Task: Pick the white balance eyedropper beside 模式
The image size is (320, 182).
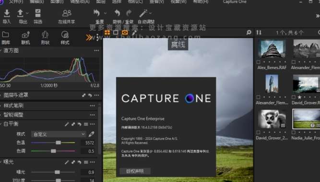Action: click(x=92, y=134)
